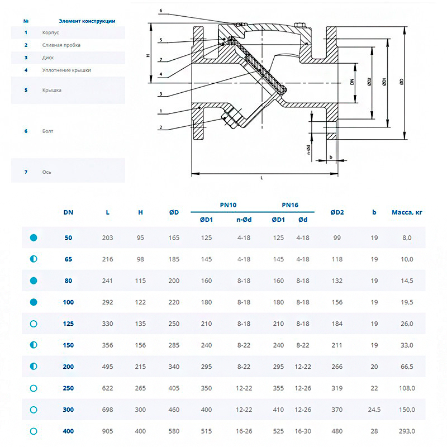This screenshot has height=447, width=447.
Task: Click the half-filled circle beside DN 150
Action: (x=34, y=345)
